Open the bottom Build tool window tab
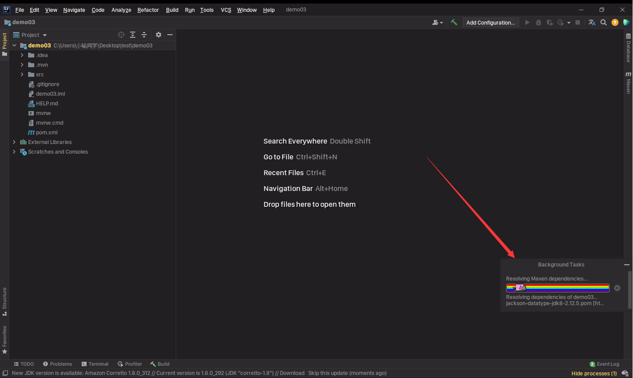The height and width of the screenshot is (378, 633). coord(160,364)
